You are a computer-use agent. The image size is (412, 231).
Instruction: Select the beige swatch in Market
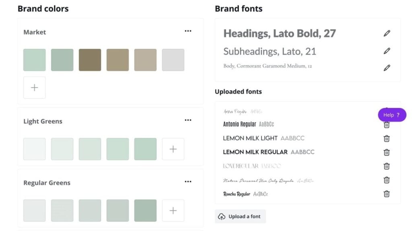pyautogui.click(x=145, y=60)
